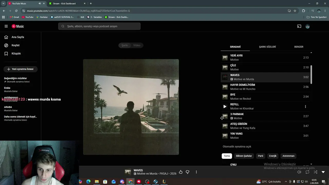
Task: Switch to Şarkı mode
Action: click(x=125, y=45)
